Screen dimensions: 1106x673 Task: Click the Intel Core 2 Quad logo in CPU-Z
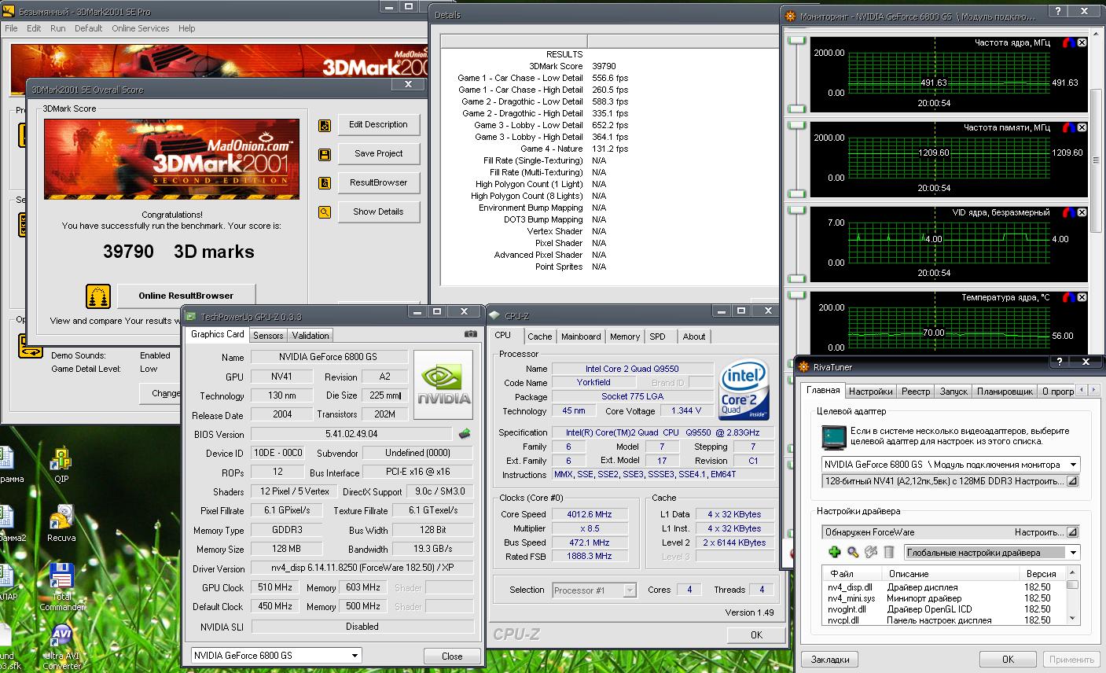[744, 390]
